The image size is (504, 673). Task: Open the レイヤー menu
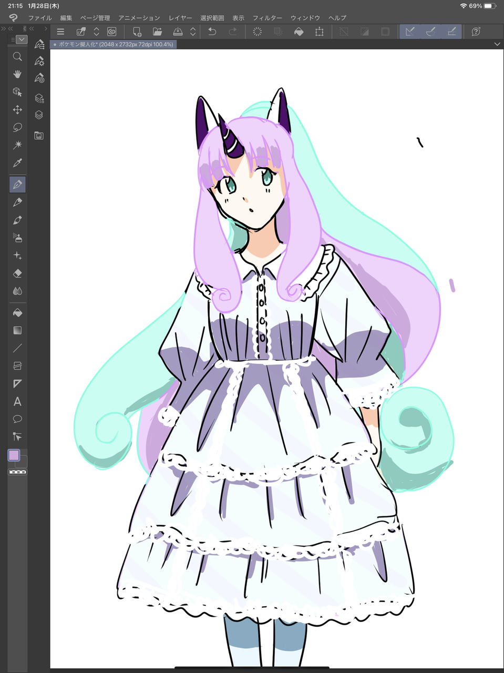tap(180, 18)
